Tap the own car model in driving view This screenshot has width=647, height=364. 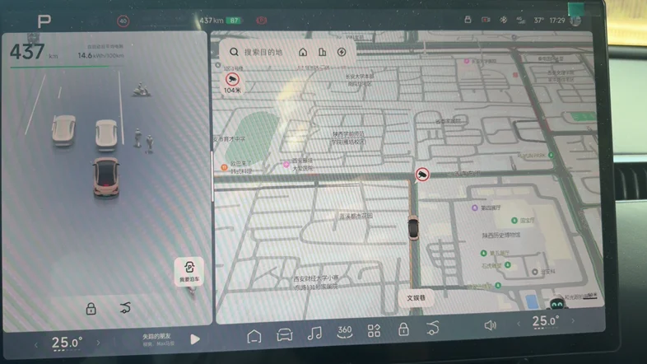[x=106, y=176]
